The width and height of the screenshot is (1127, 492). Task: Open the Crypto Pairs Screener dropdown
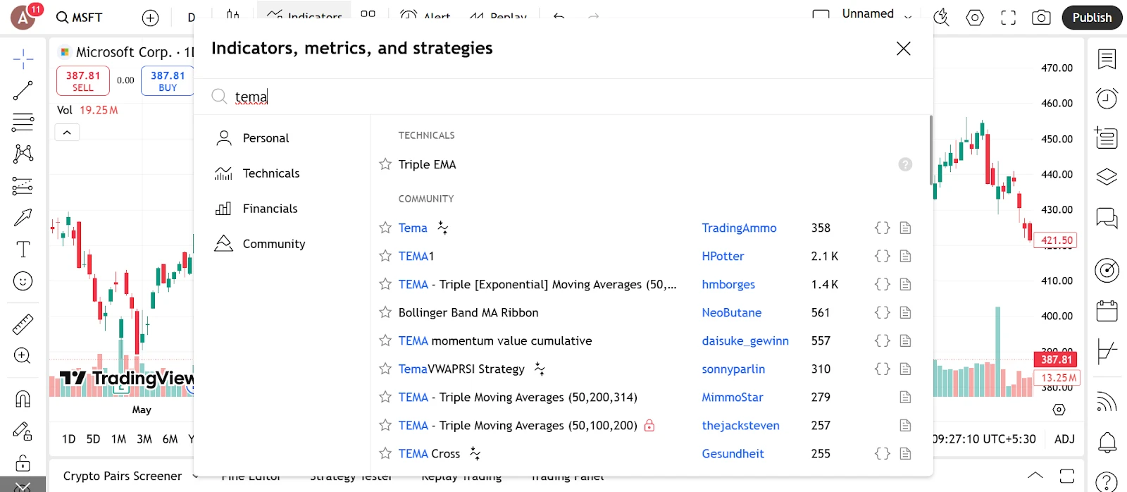(x=195, y=476)
